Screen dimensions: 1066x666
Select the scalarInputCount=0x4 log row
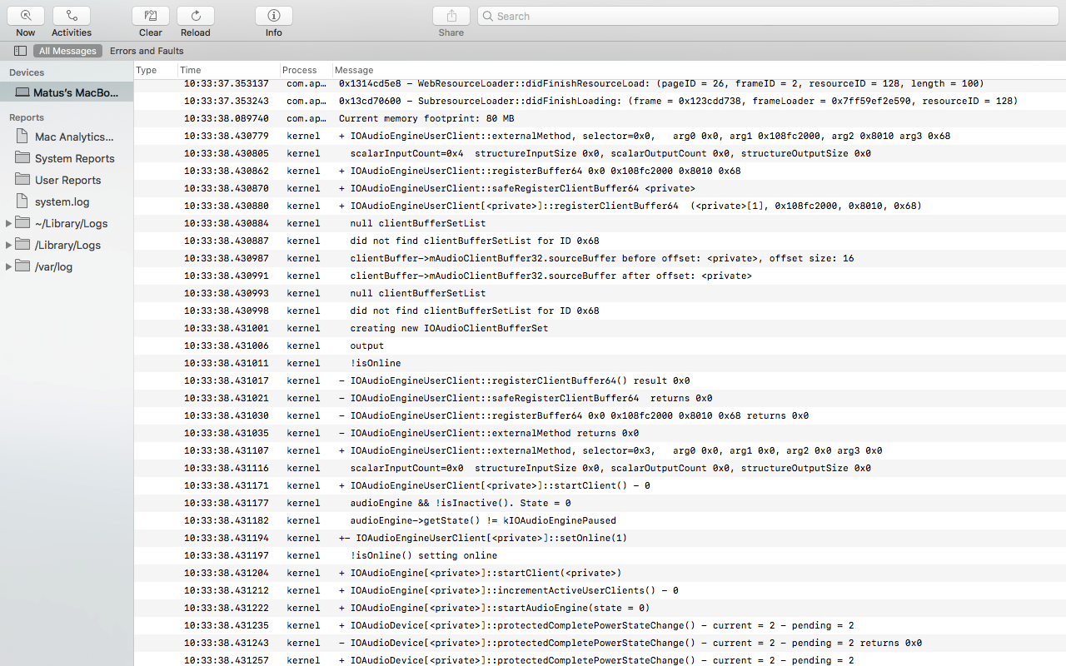pyautogui.click(x=600, y=153)
